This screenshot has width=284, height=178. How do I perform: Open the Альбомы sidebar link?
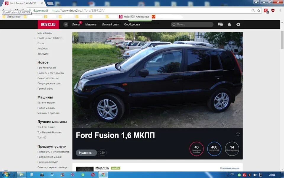(43, 48)
